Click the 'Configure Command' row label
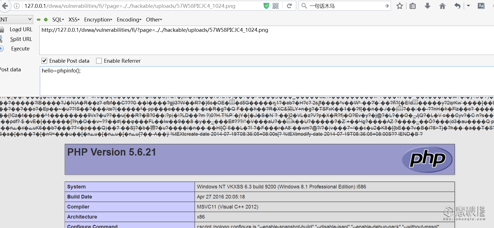 tap(93, 226)
